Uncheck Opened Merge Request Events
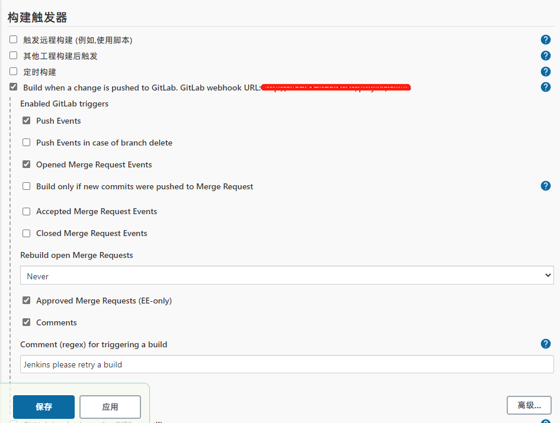The height and width of the screenshot is (423, 560). click(27, 164)
